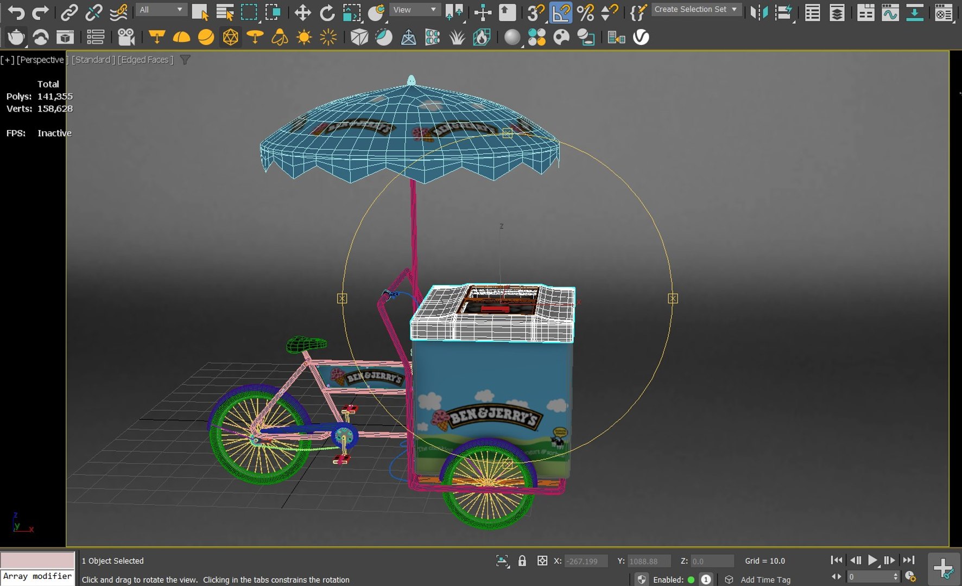Screen dimensions: 962x586
Task: Pick the Rectangular Selection Region tool
Action: point(249,12)
